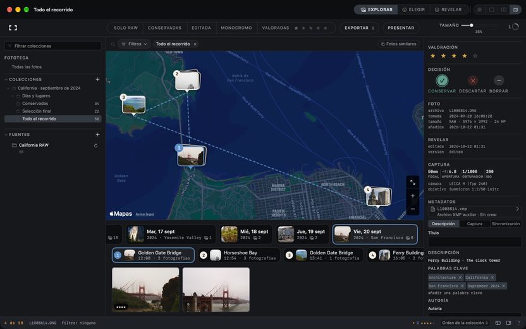
Task: Mark photo as Conservar with check icon
Action: [x=442, y=80]
